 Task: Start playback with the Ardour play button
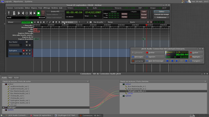coord(34,13)
